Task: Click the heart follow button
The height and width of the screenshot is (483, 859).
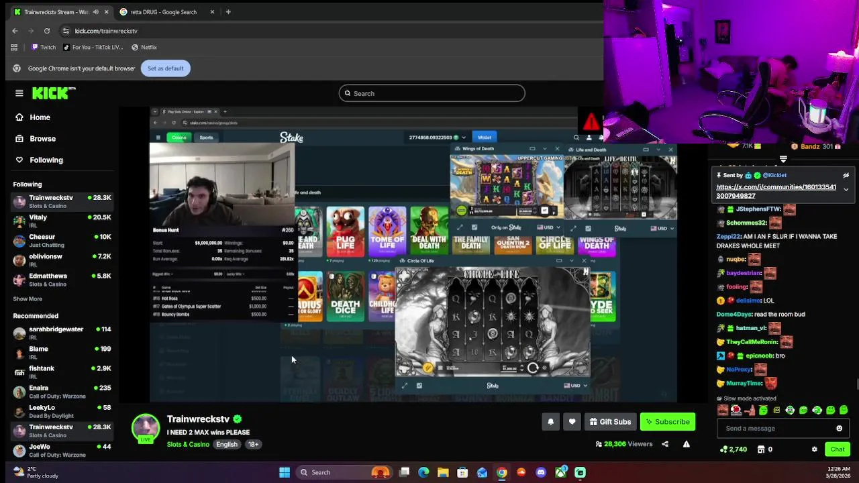Action: [572, 422]
